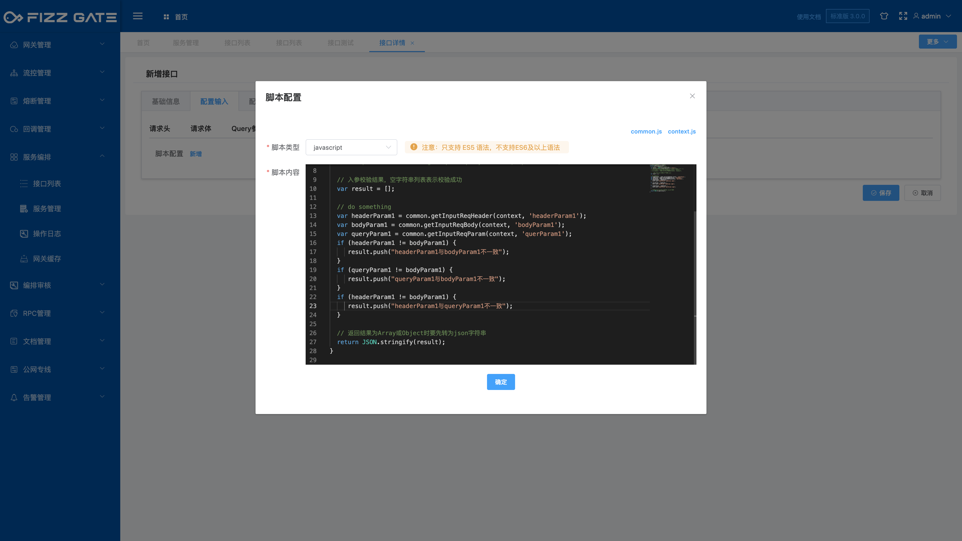The height and width of the screenshot is (541, 962).
Task: Select 配置输入 tab
Action: pyautogui.click(x=214, y=101)
